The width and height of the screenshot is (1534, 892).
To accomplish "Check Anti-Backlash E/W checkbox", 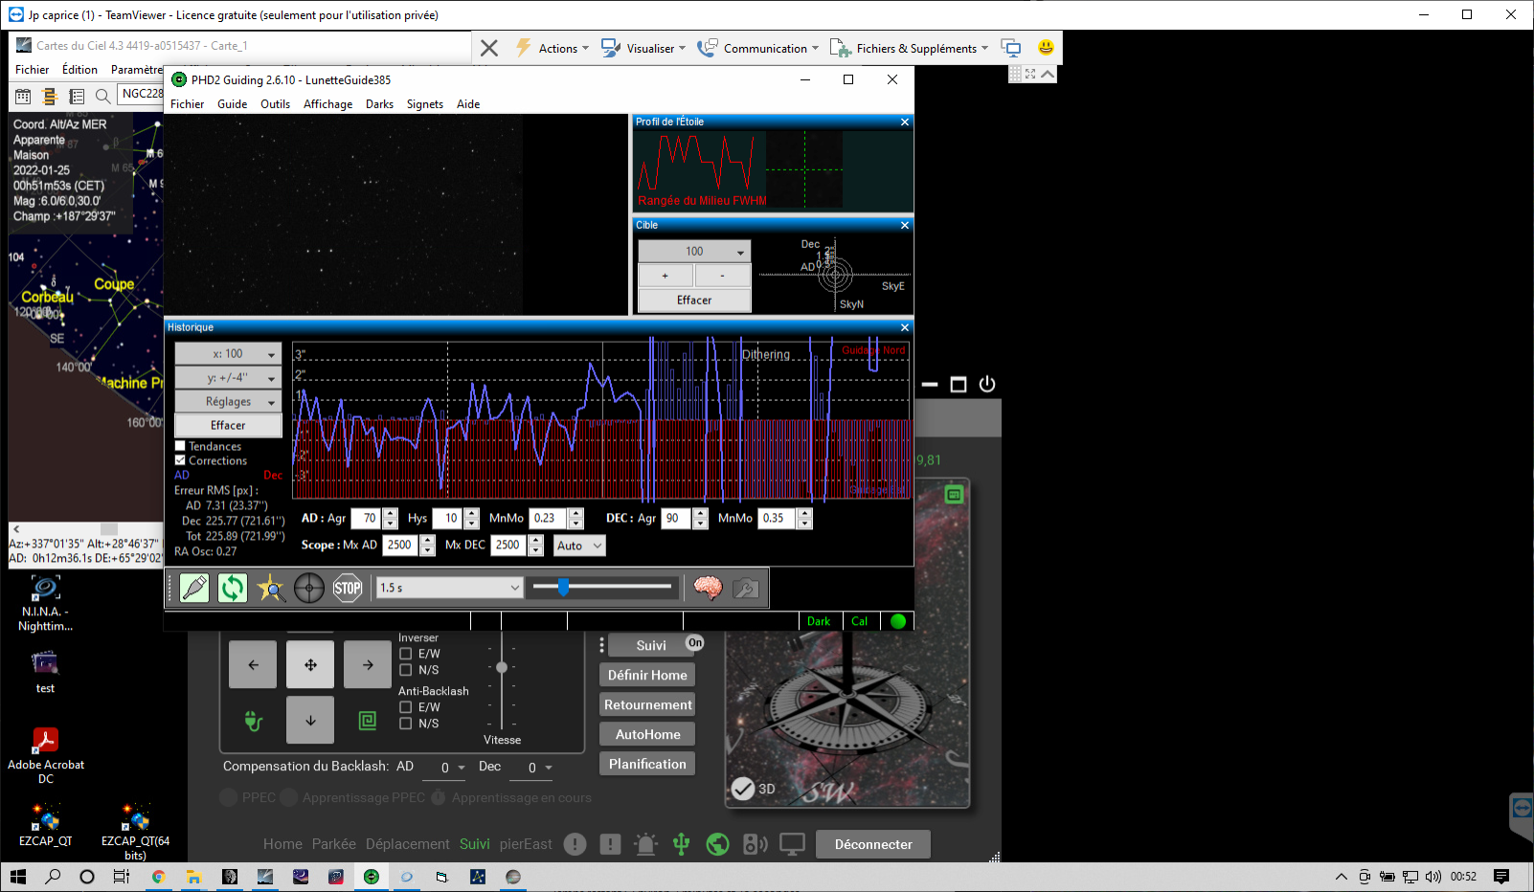I will 405,707.
